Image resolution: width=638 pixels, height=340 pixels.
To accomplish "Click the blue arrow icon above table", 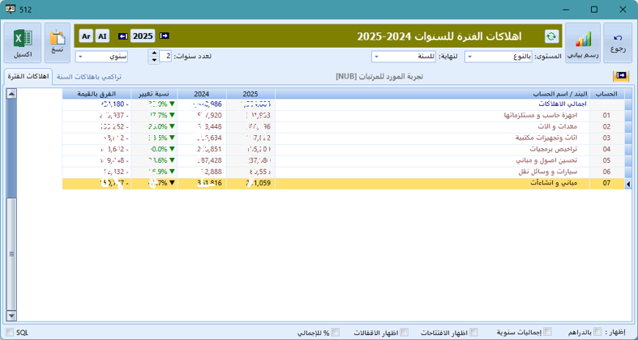I will coord(622,76).
